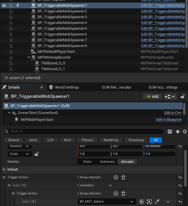Click MIPDefaultPlayerStart flag gamepad icon

[33, 52]
